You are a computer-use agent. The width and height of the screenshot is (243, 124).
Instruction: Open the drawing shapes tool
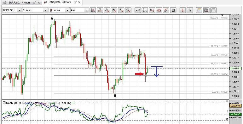click(159, 10)
